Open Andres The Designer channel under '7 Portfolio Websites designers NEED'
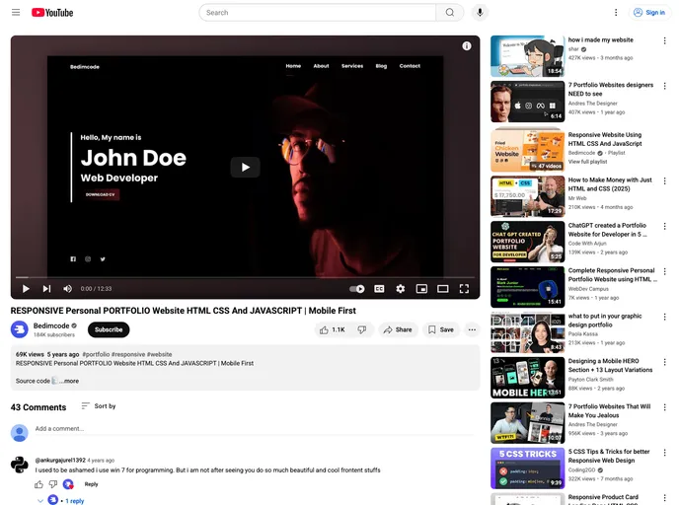 pyautogui.click(x=593, y=104)
